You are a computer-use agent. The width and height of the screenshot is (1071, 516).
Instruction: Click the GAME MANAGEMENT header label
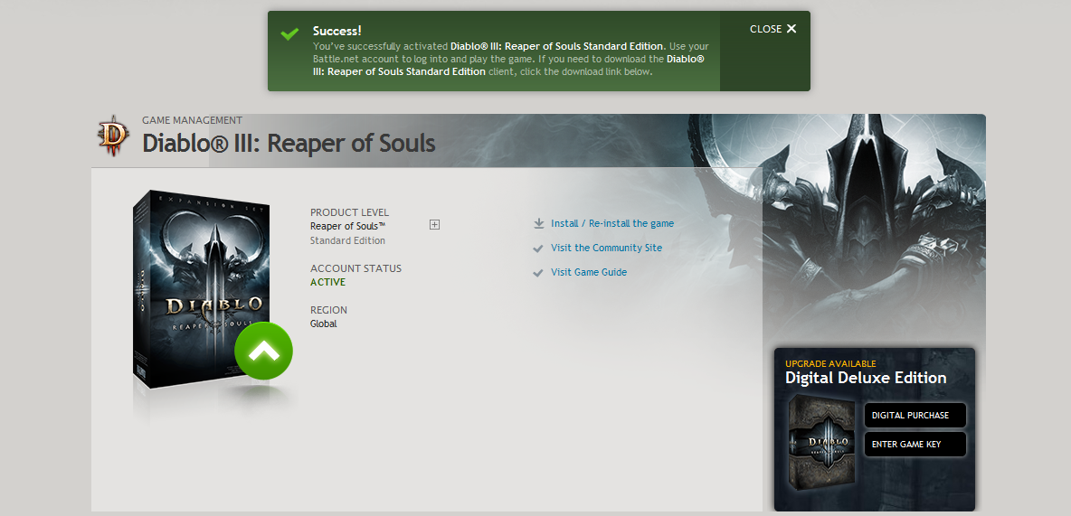192,120
